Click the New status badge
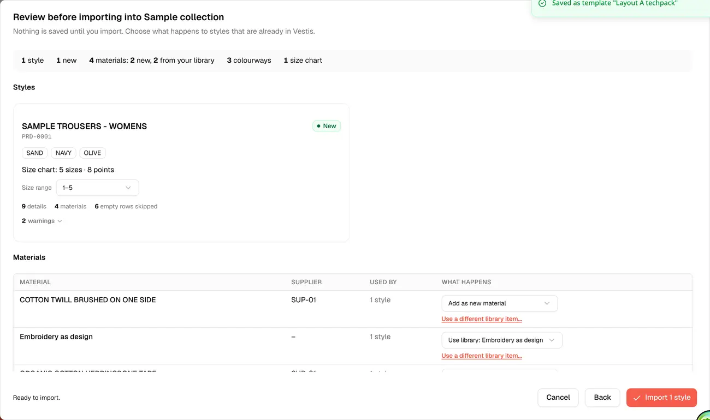The height and width of the screenshot is (420, 710). [x=327, y=126]
